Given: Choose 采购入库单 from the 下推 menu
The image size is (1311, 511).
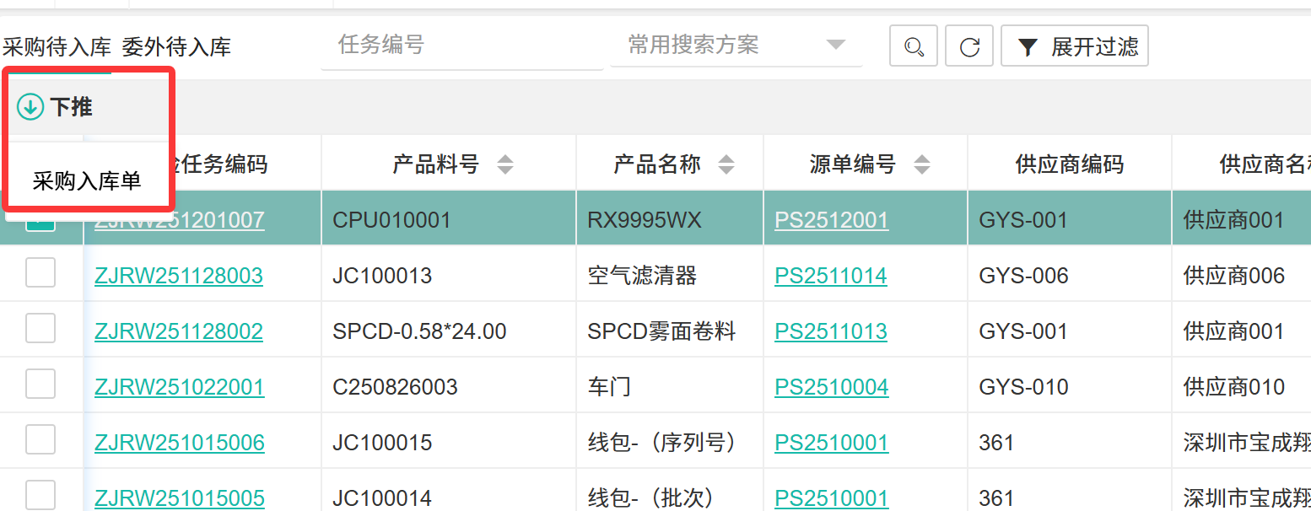Looking at the screenshot, I should click(87, 181).
